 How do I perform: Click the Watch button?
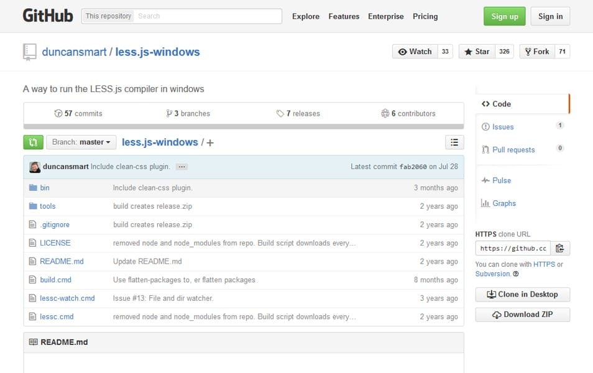click(415, 52)
